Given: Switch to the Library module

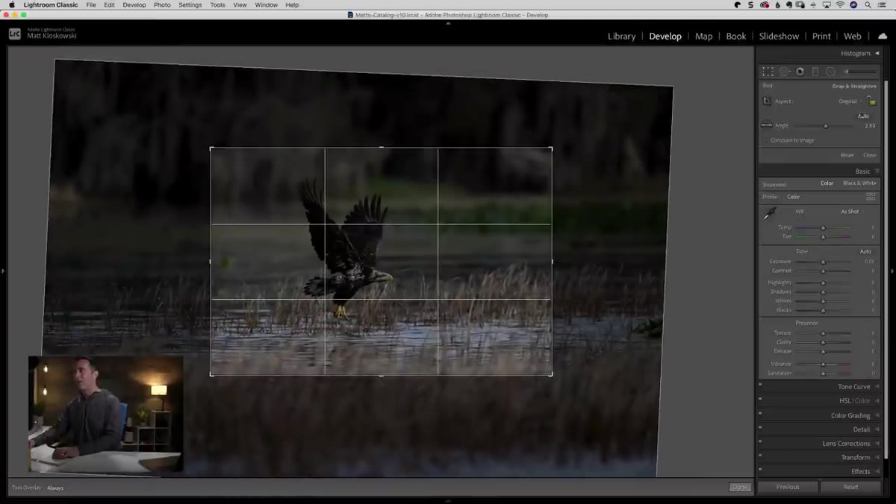Looking at the screenshot, I should [x=621, y=36].
